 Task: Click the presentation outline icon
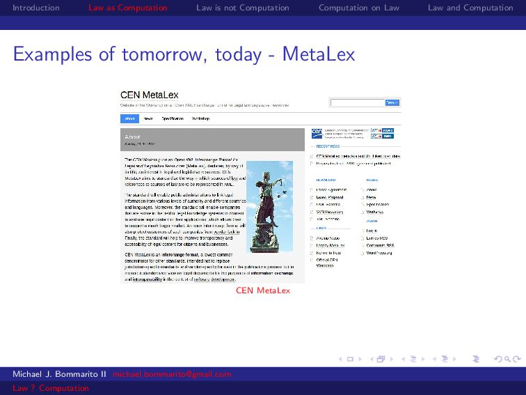pos(476,359)
